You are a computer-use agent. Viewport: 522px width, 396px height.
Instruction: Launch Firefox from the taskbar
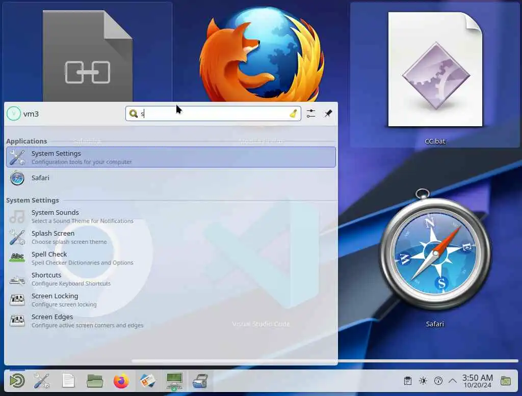[121, 381]
